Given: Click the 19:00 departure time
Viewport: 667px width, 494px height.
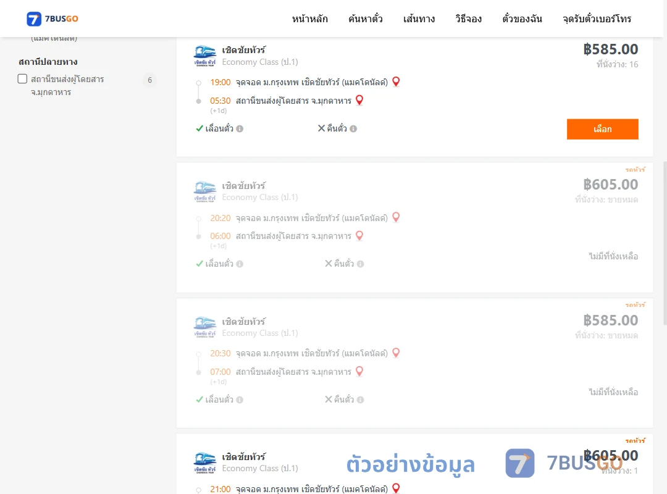Looking at the screenshot, I should coord(220,82).
